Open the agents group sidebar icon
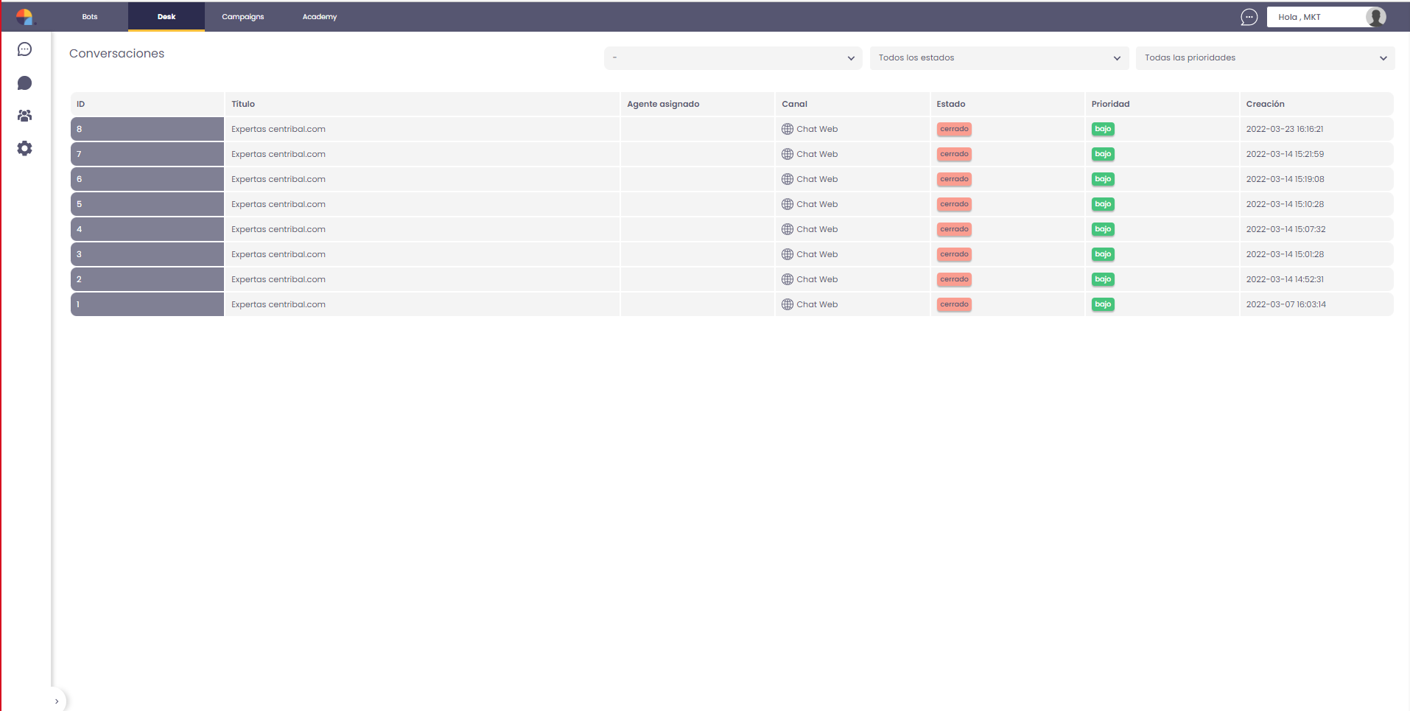The height and width of the screenshot is (711, 1410). point(24,116)
